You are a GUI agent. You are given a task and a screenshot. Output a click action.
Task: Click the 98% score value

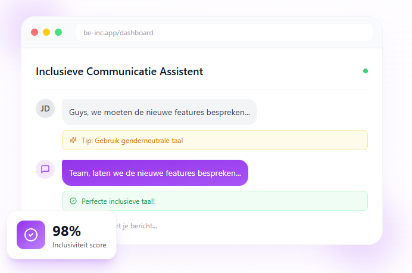click(x=67, y=231)
